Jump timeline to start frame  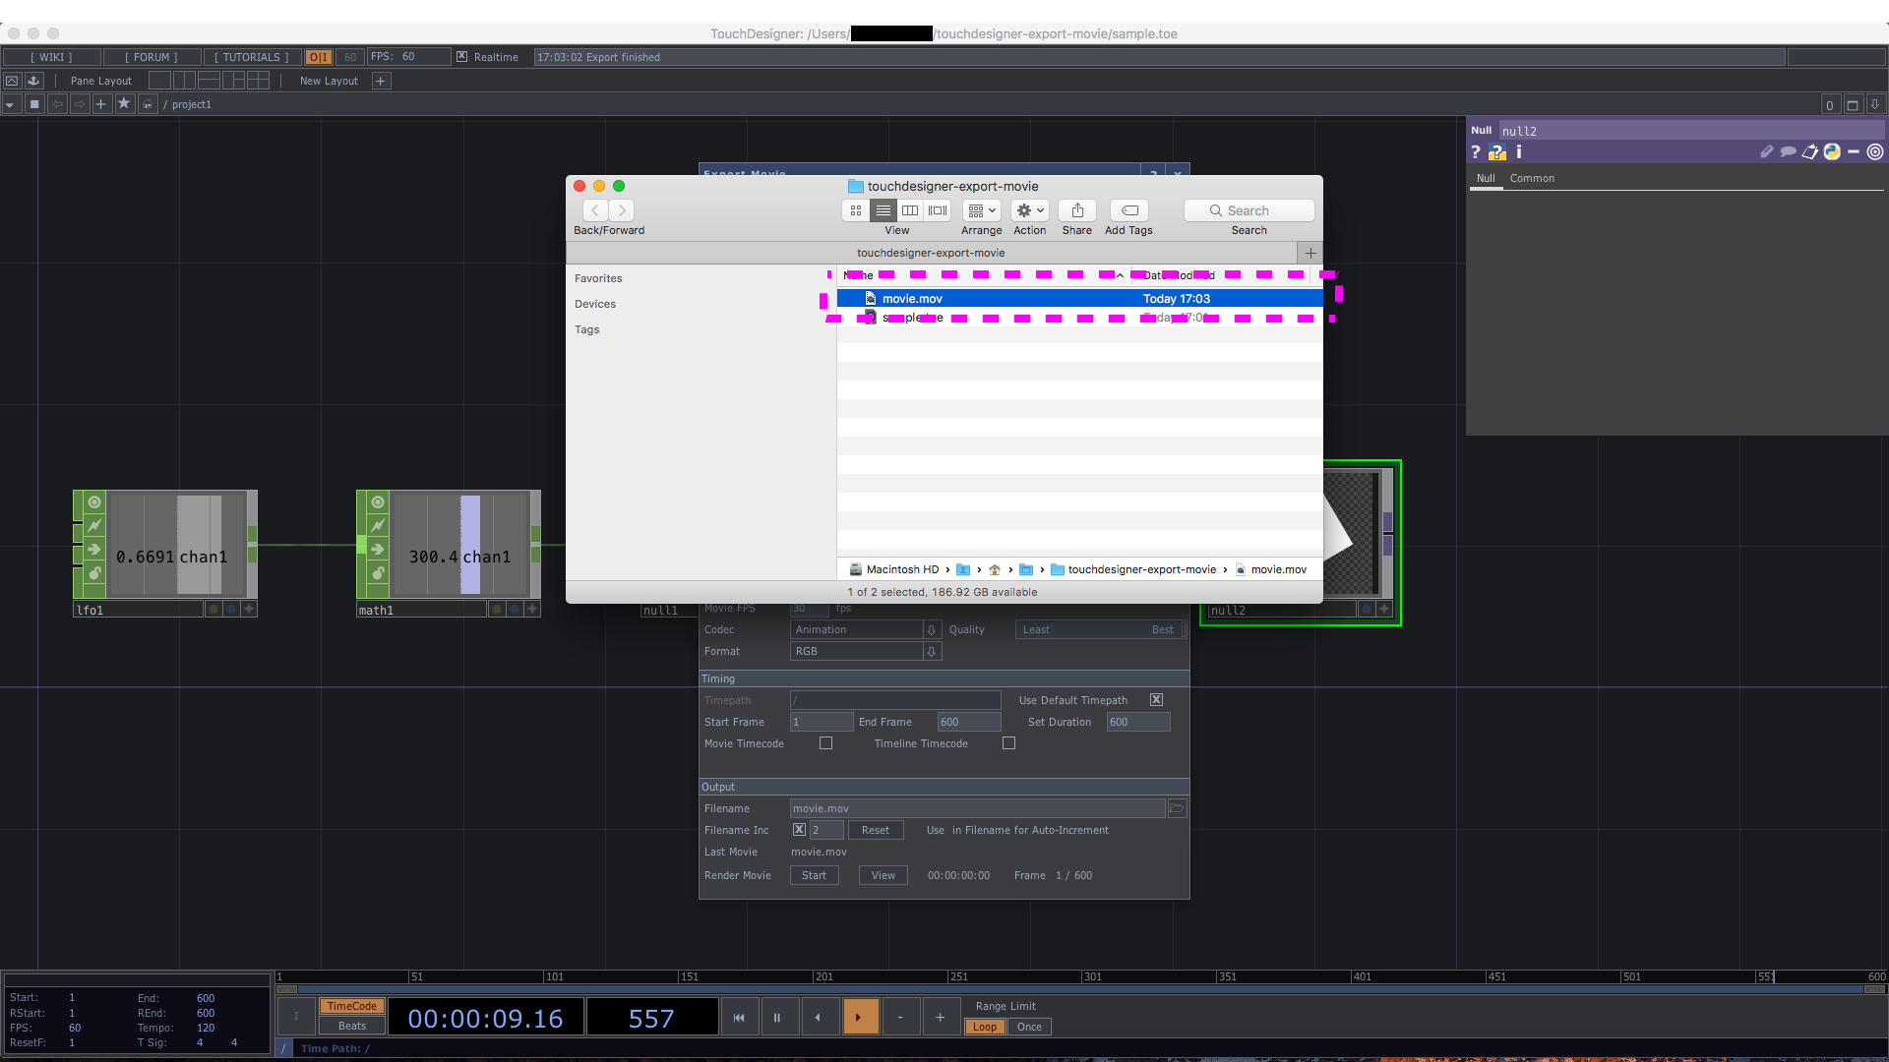coord(739,1018)
